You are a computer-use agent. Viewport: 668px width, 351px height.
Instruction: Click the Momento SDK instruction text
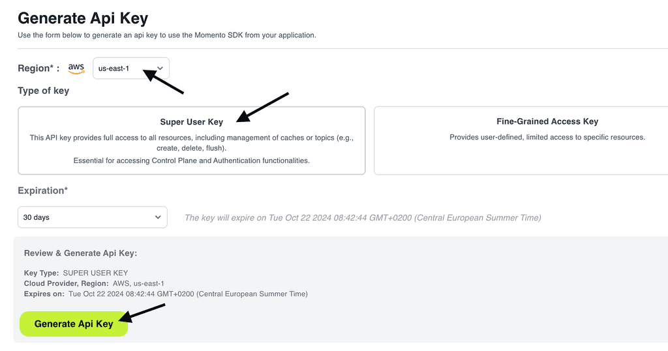[x=166, y=35]
